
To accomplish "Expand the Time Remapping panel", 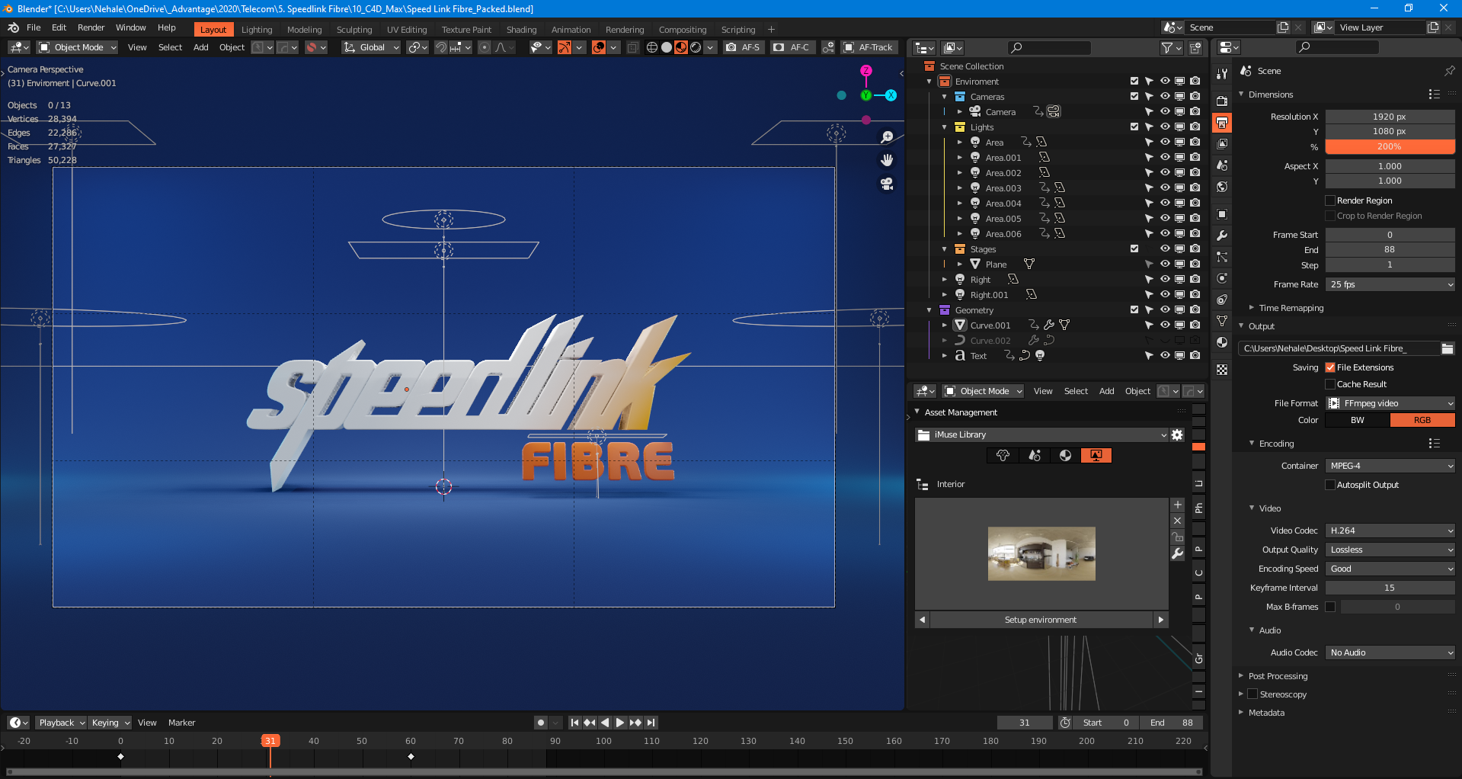I will coord(1291,308).
